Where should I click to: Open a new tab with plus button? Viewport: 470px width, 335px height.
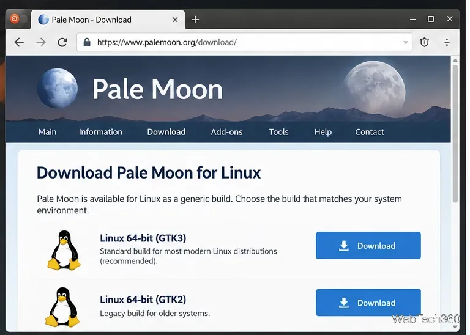click(195, 20)
